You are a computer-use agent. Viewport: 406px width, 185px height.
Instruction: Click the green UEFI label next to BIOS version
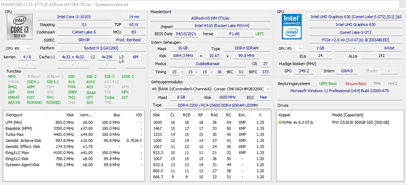[x=260, y=34]
